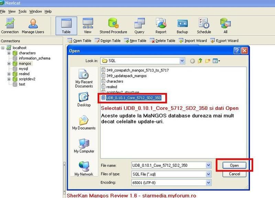Viewport: 275px width, 198px height.
Task: Select the Report toolbar icon
Action: pos(161,25)
